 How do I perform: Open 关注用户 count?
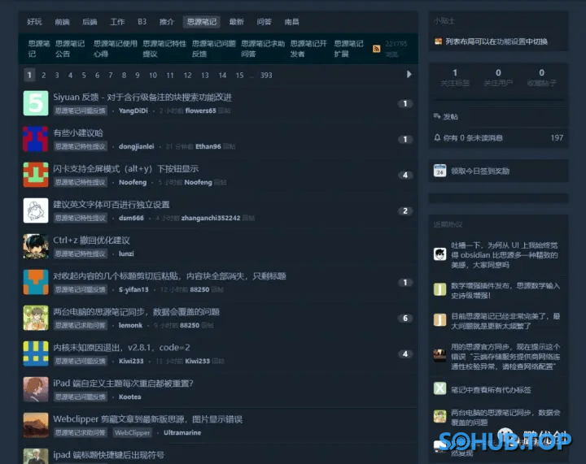pos(498,77)
